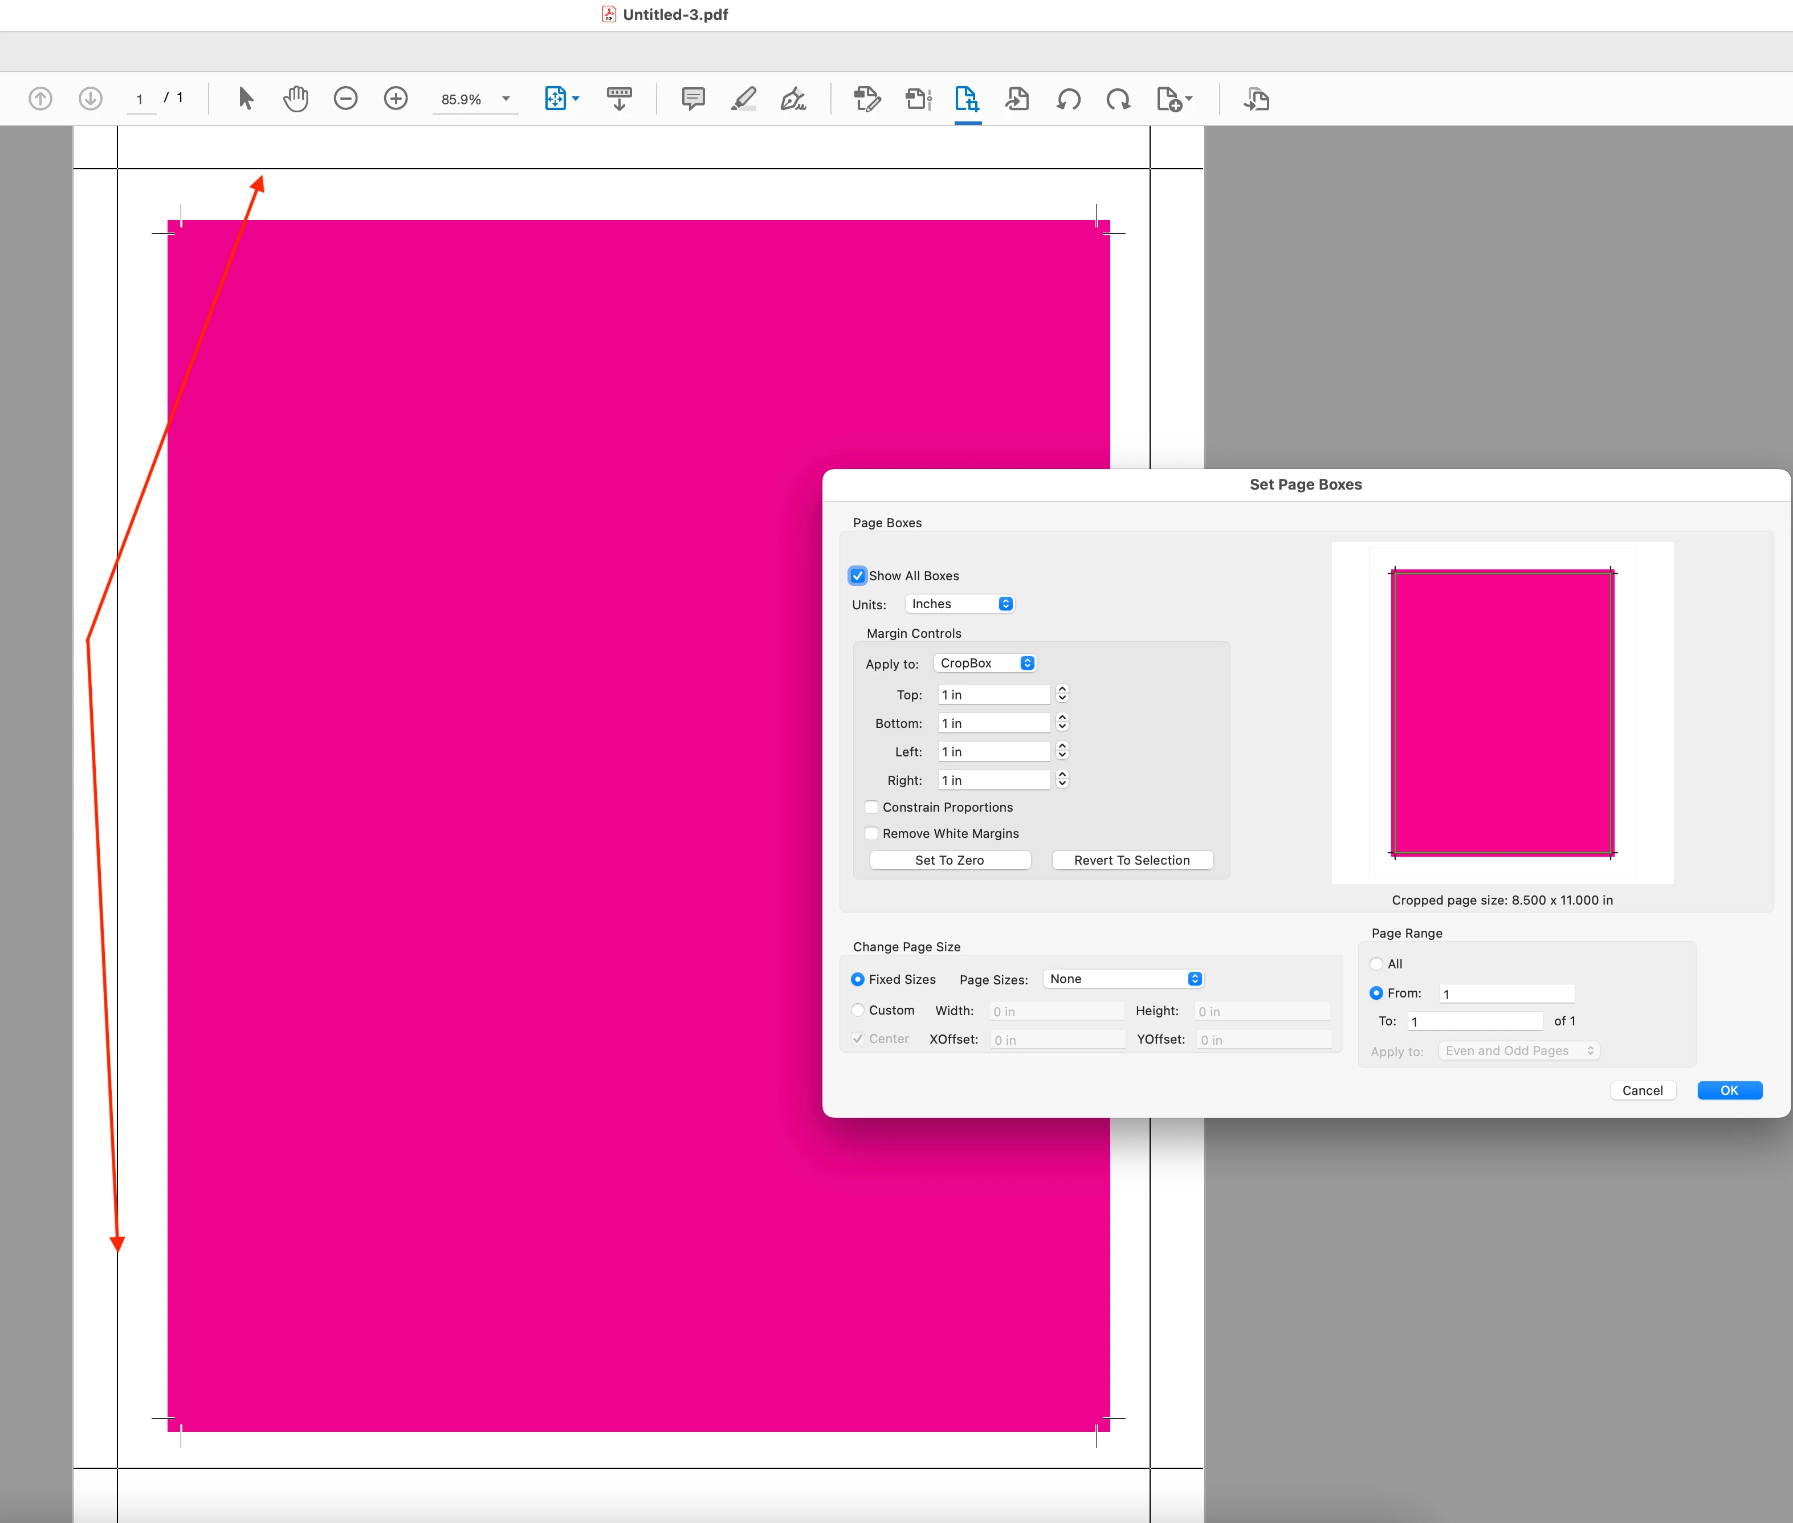Click OK to apply page boxes
Screen dimensions: 1793x1523
[1729, 1090]
